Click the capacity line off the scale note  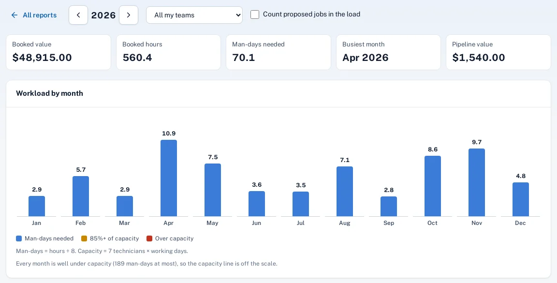click(x=147, y=264)
